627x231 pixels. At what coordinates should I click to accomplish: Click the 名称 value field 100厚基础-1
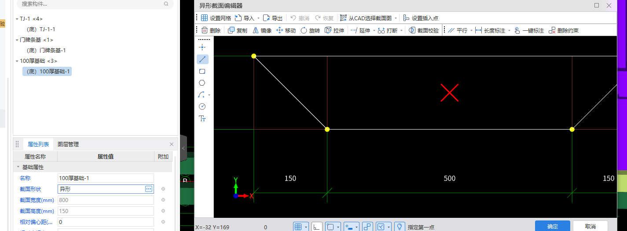pyautogui.click(x=106, y=178)
